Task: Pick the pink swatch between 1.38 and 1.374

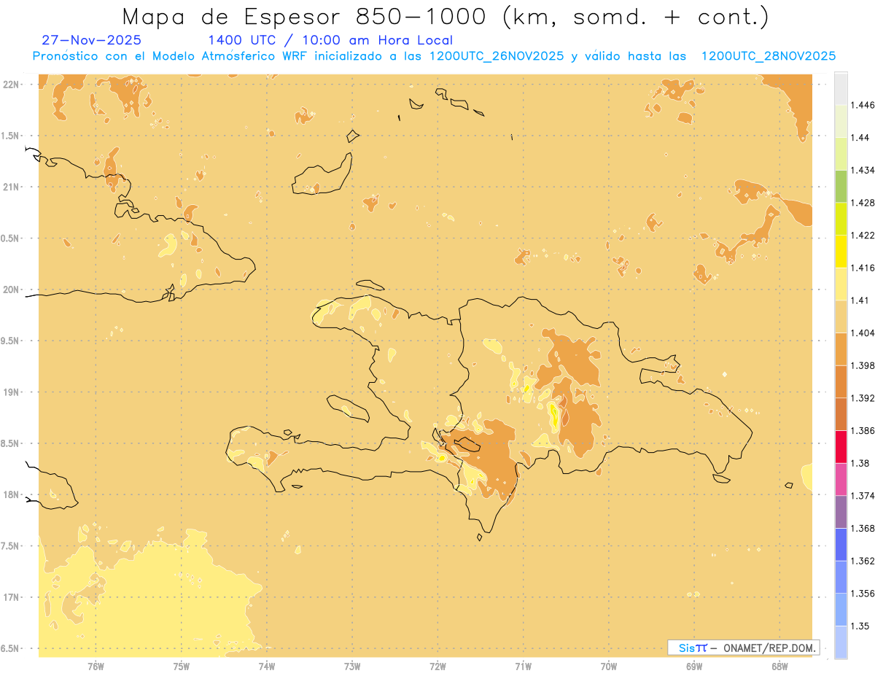Action: [x=841, y=479]
